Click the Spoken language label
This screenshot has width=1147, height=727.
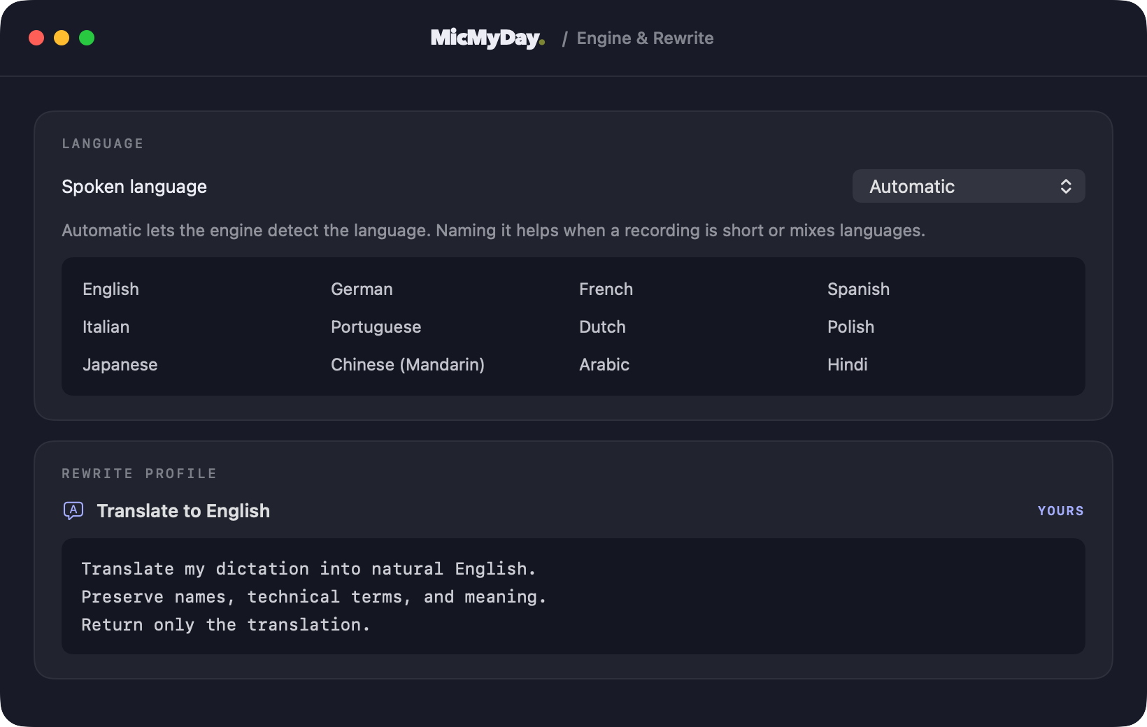(134, 187)
